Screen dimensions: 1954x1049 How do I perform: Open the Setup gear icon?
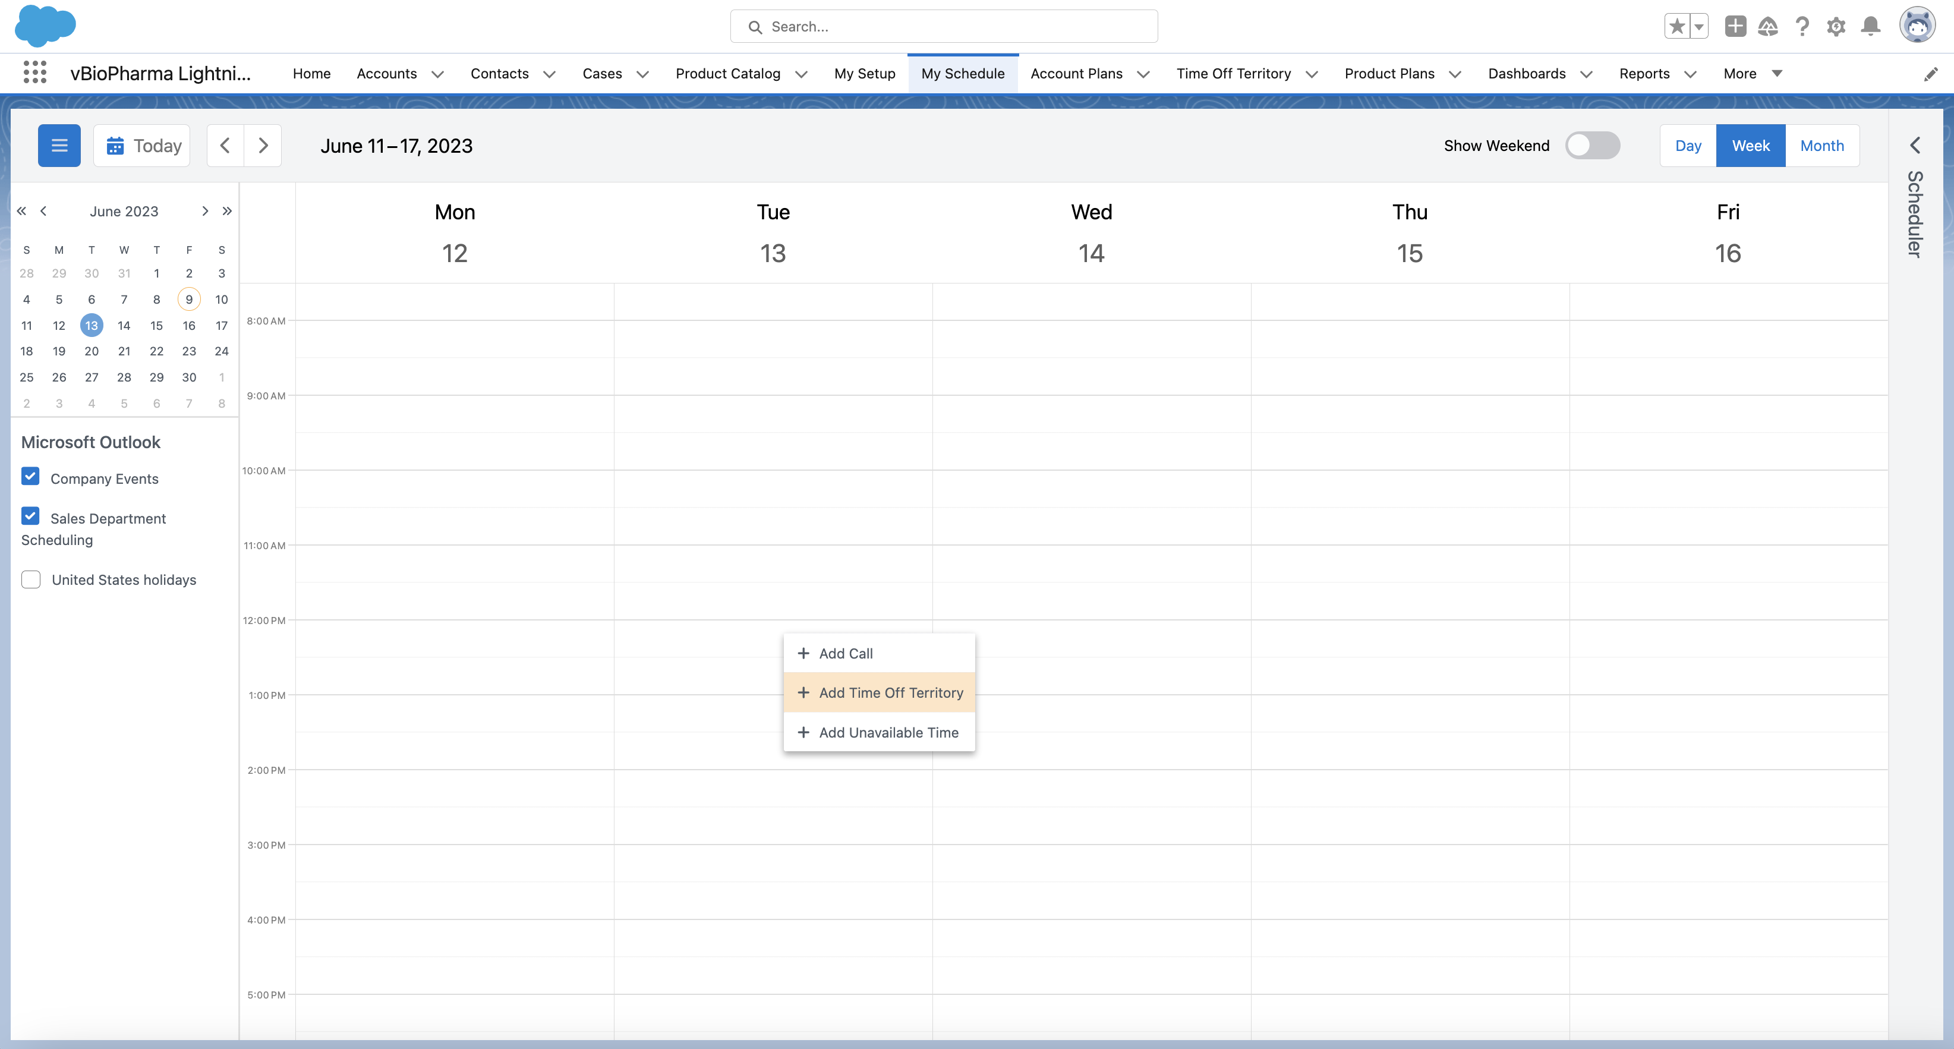pyautogui.click(x=1836, y=27)
